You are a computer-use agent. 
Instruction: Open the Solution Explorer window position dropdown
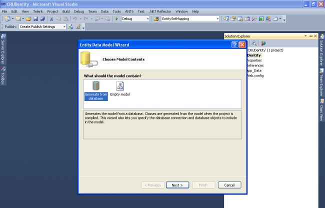tap(305, 36)
